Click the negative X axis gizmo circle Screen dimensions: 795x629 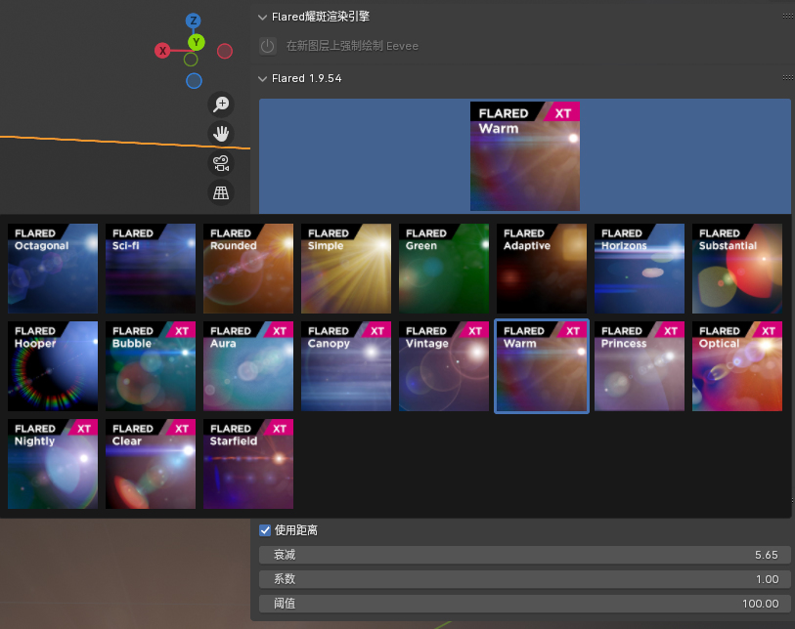coord(225,51)
